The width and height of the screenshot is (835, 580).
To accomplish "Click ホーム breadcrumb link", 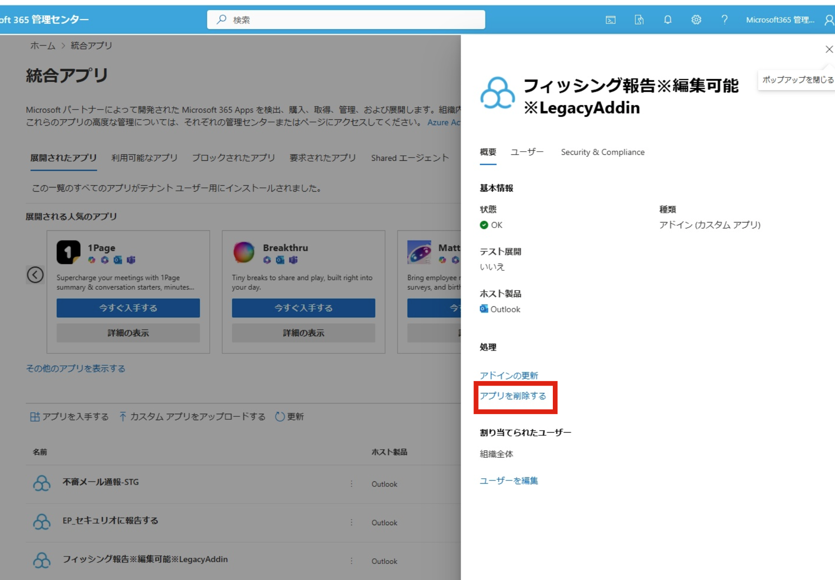I will pyautogui.click(x=42, y=46).
